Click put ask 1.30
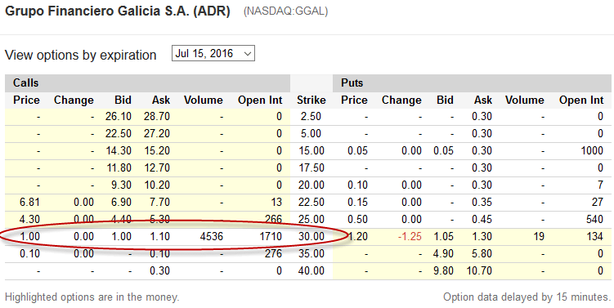The image size is (614, 308). click(x=482, y=237)
